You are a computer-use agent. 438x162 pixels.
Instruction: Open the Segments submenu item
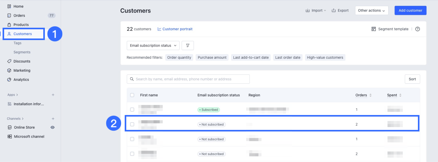pyautogui.click(x=22, y=52)
